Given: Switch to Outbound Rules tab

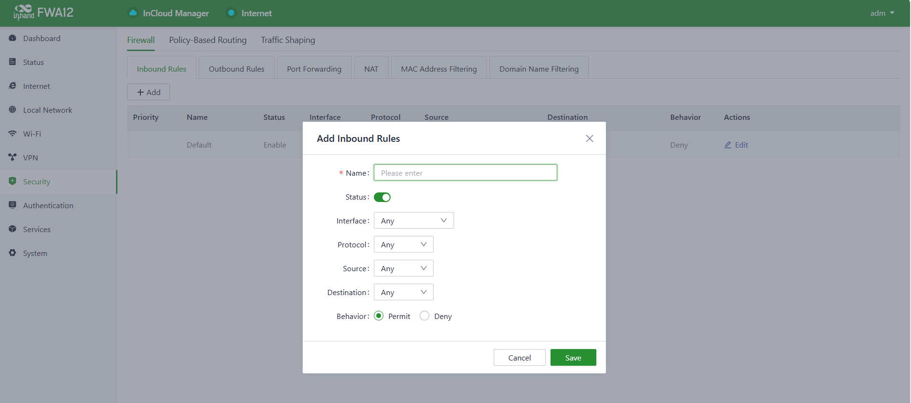Looking at the screenshot, I should (x=236, y=69).
